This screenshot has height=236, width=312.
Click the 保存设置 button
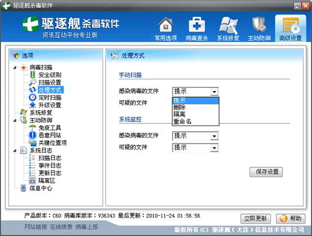[266, 172]
